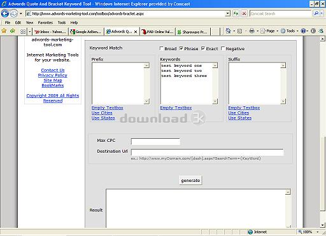Screen dimensions: 326x236
Task: Go back with the browser Back arrow
Action: pos(5,13)
